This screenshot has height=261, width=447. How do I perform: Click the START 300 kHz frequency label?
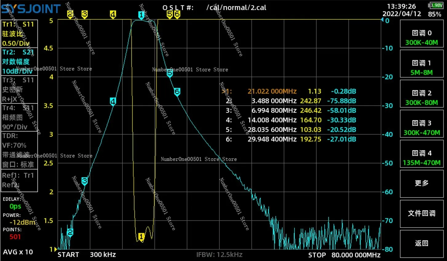click(x=87, y=255)
